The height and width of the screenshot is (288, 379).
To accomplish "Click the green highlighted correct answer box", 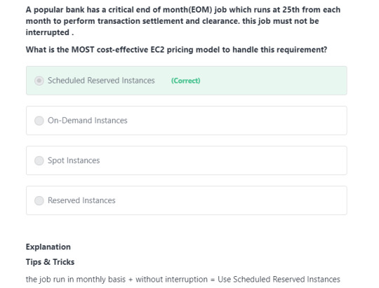I will point(187,81).
